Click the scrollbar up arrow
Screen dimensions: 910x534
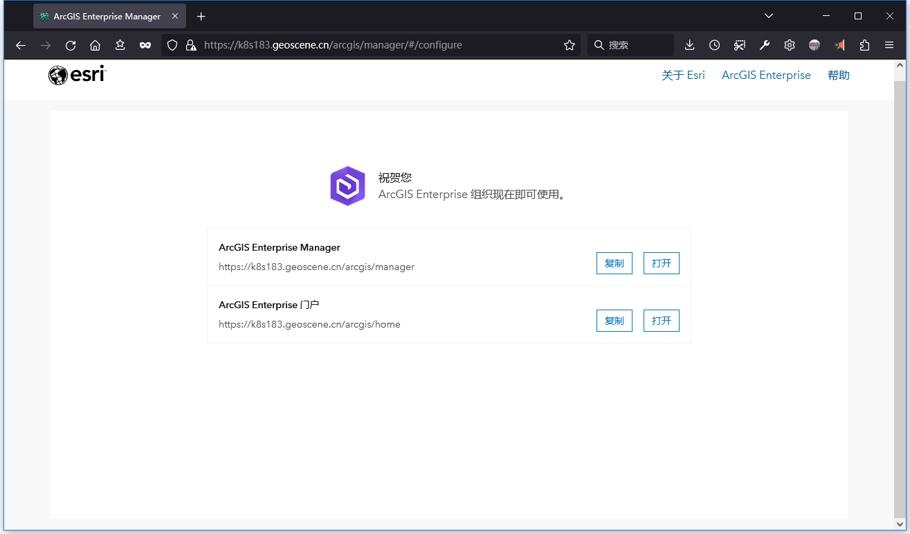pos(900,65)
